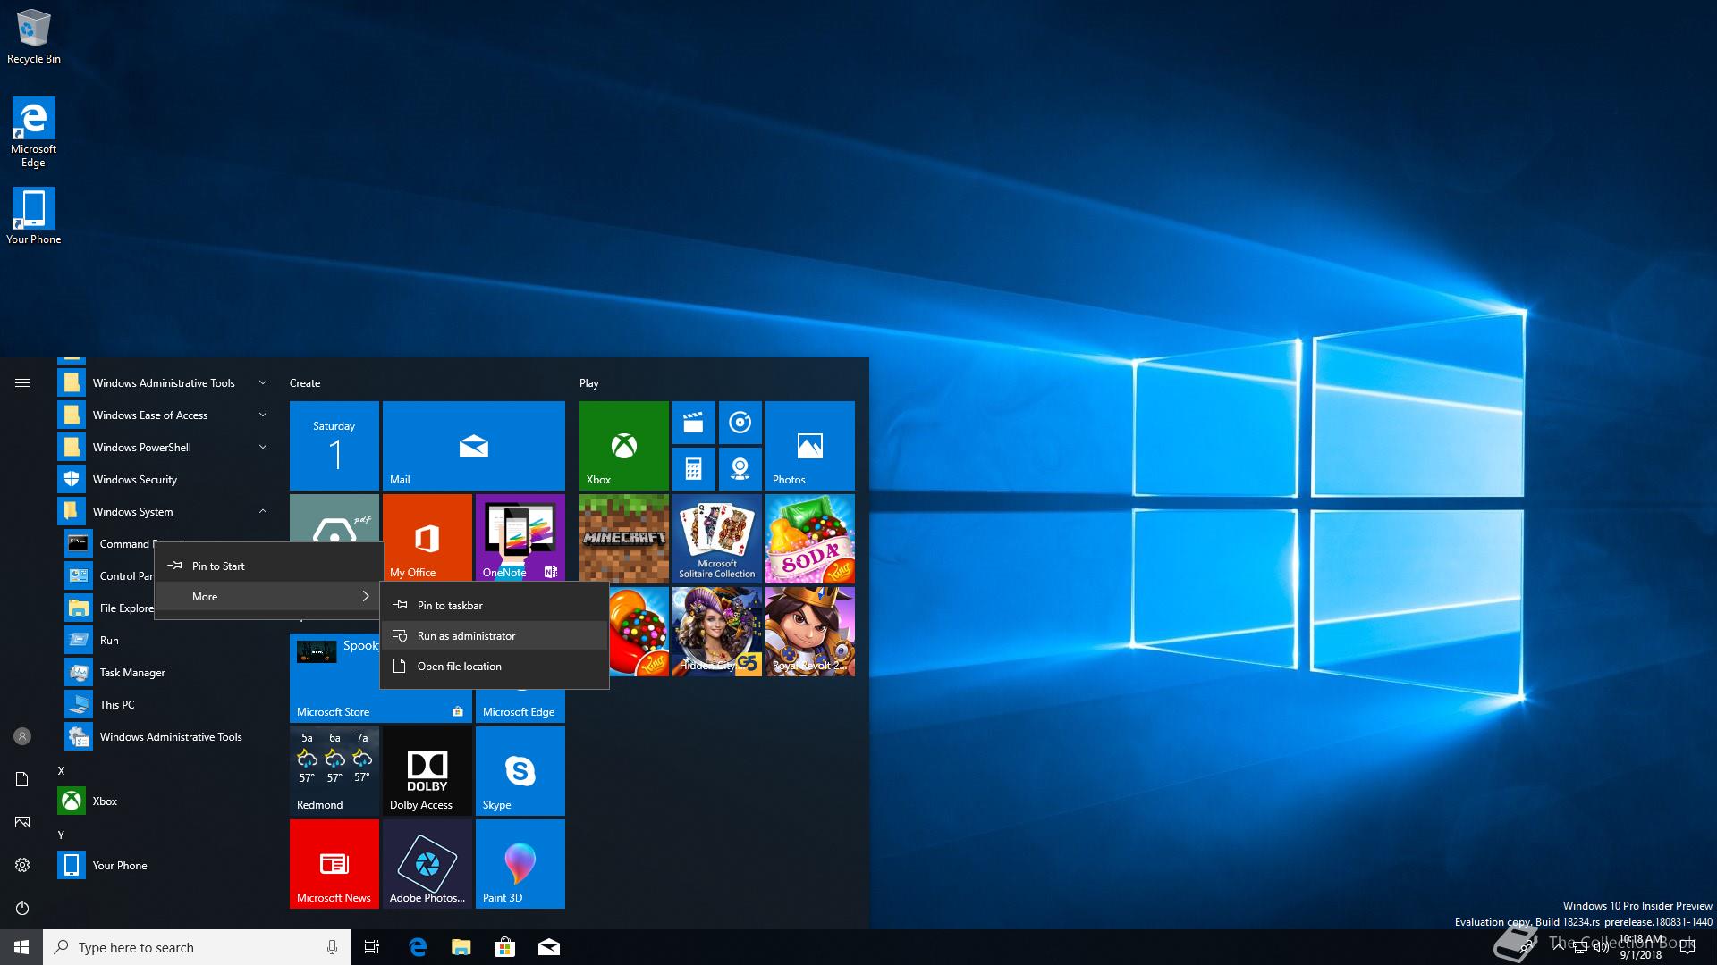This screenshot has width=1717, height=965.
Task: Open the Dolby Access tile
Action: [427, 771]
